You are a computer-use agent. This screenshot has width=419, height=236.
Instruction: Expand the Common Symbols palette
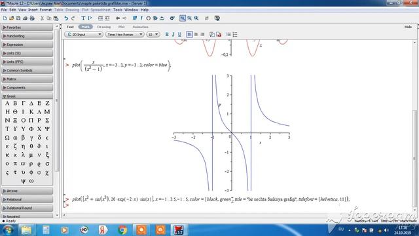(27, 70)
